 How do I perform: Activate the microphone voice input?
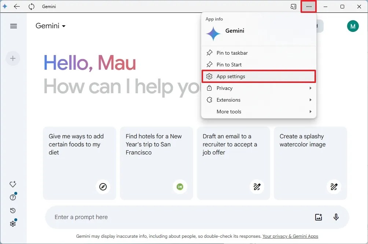336,217
